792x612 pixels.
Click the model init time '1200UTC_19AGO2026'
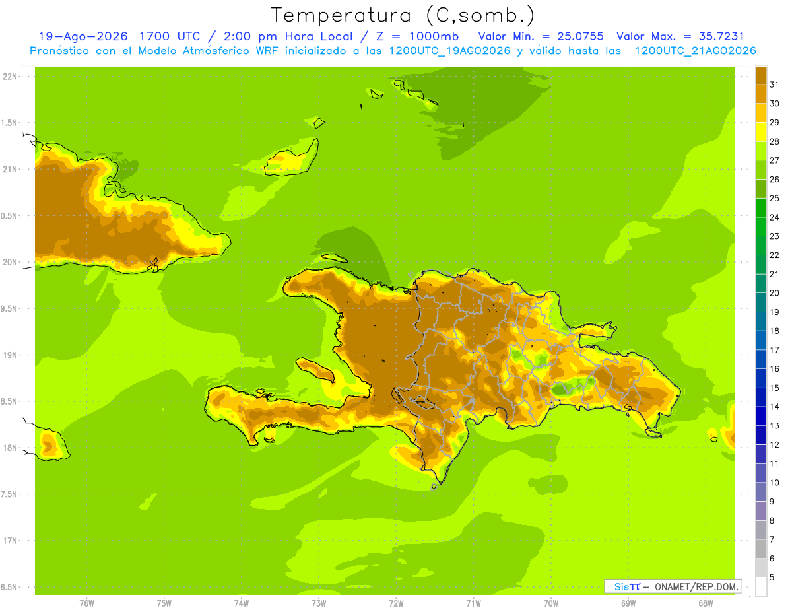[x=450, y=51]
